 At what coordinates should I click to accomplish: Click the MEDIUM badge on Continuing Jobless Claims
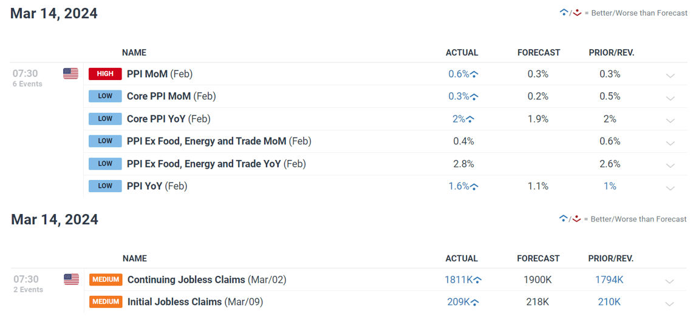pyautogui.click(x=106, y=280)
